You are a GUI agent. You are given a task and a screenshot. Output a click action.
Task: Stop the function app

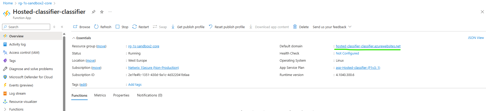pyautogui.click(x=122, y=27)
